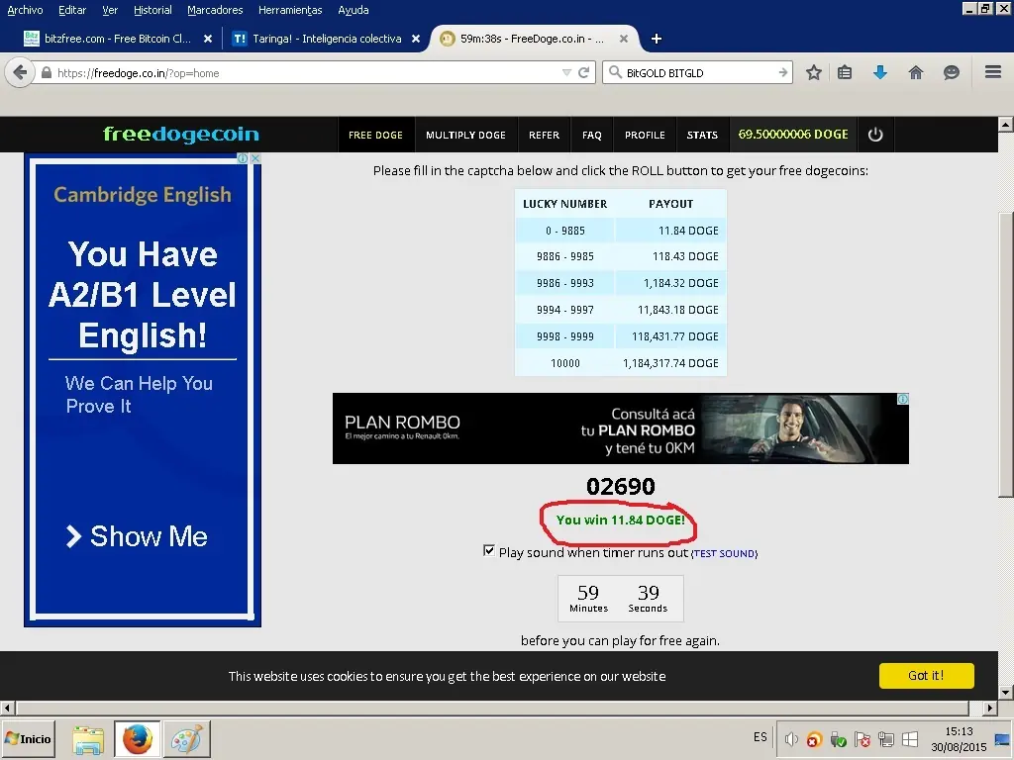Open Paint from the taskbar

pyautogui.click(x=186, y=739)
